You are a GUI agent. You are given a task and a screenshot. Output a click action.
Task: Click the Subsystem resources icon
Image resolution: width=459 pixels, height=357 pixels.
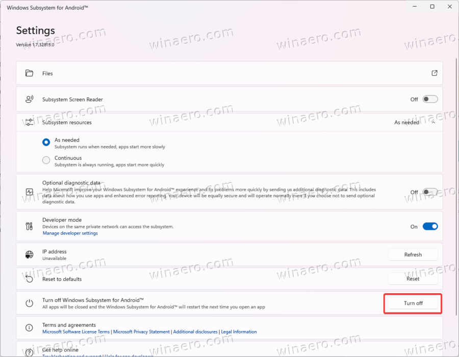[29, 122]
